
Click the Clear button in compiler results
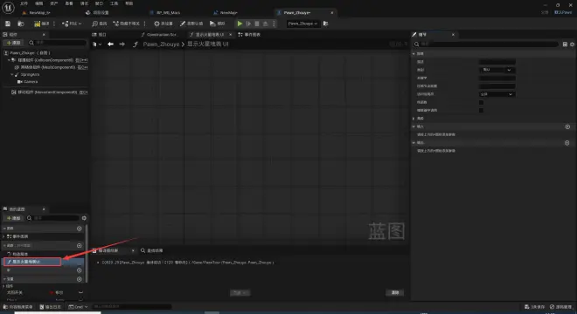pyautogui.click(x=395, y=293)
